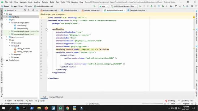This screenshot has width=198, height=111.
Task: Start debugging with the Debug bug icon
Action: [x=151, y=6]
